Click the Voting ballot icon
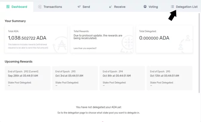The height and width of the screenshot is (122, 201). click(x=145, y=7)
